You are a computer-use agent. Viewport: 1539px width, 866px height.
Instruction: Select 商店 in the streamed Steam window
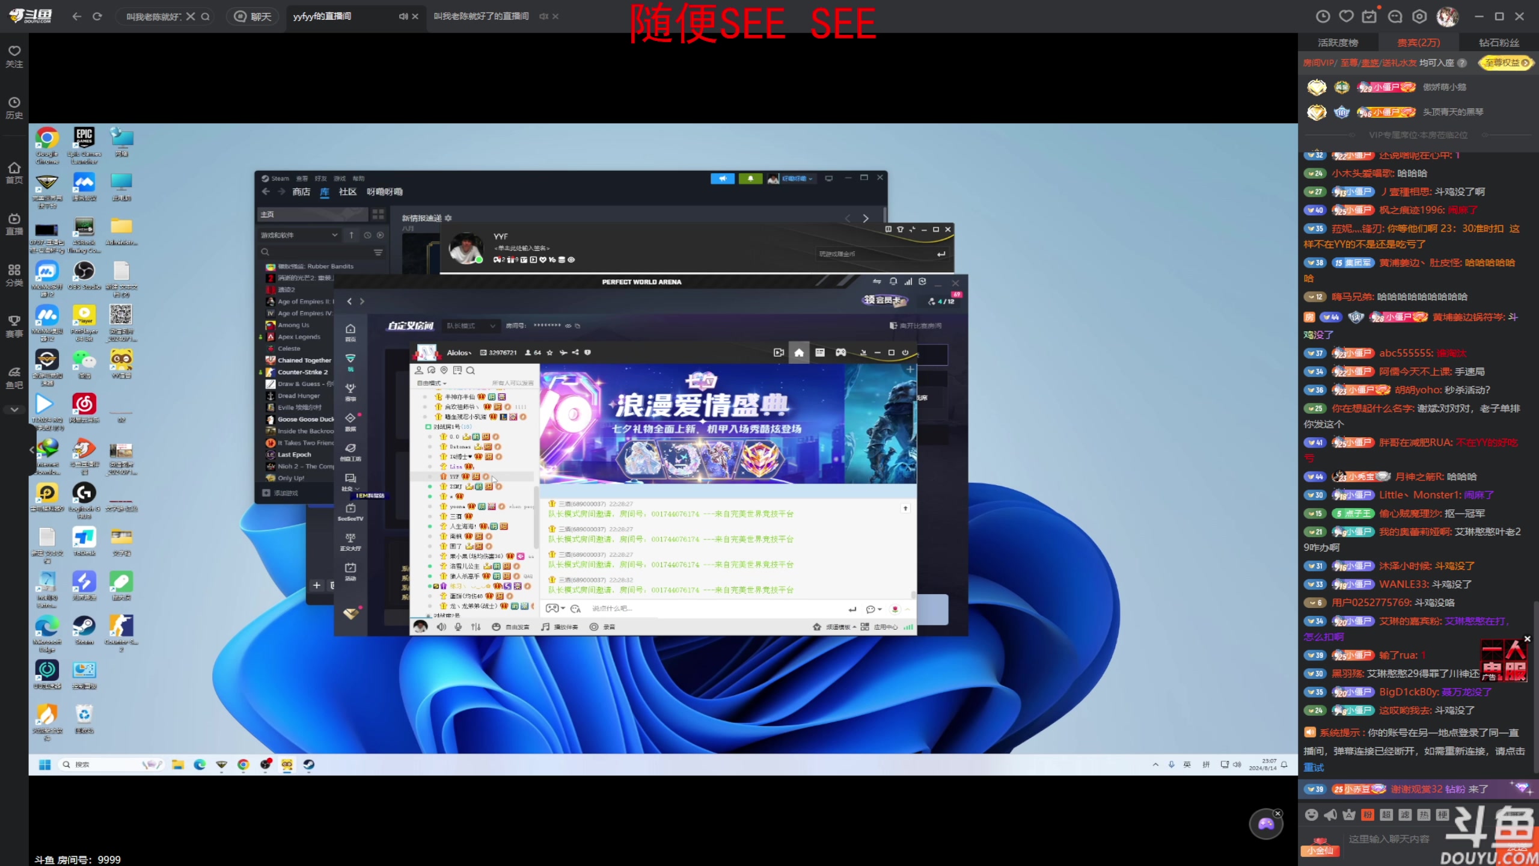click(301, 192)
